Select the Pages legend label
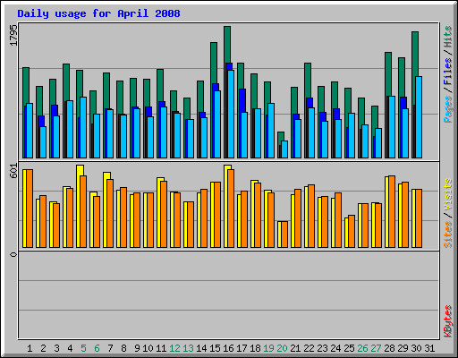 coord(448,109)
